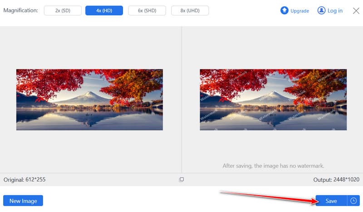Set magnification to 8x (UHD)
363x212 pixels.
click(190, 11)
